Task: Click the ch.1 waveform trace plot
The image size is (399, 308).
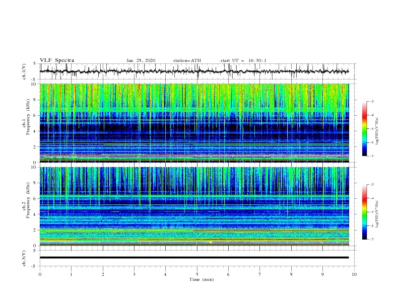Action: pyautogui.click(x=194, y=71)
